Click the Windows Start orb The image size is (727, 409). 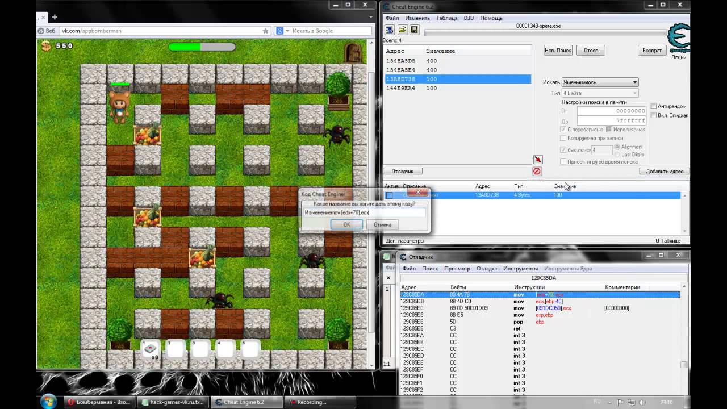tap(48, 401)
